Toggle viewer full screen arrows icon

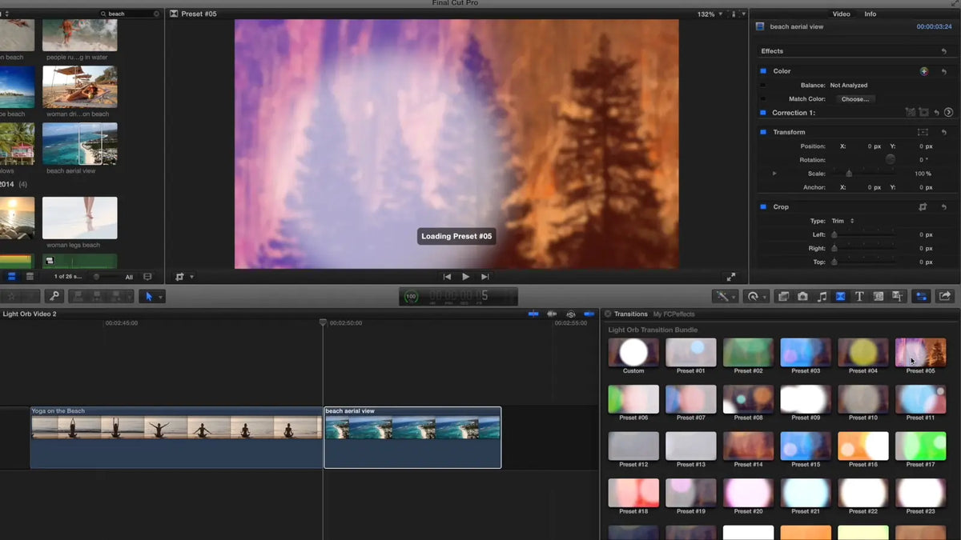tap(730, 277)
